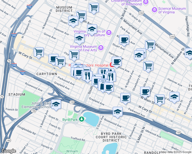
Task: Open the front school marker east of the Hanover Ave label
Action: (139, 55)
